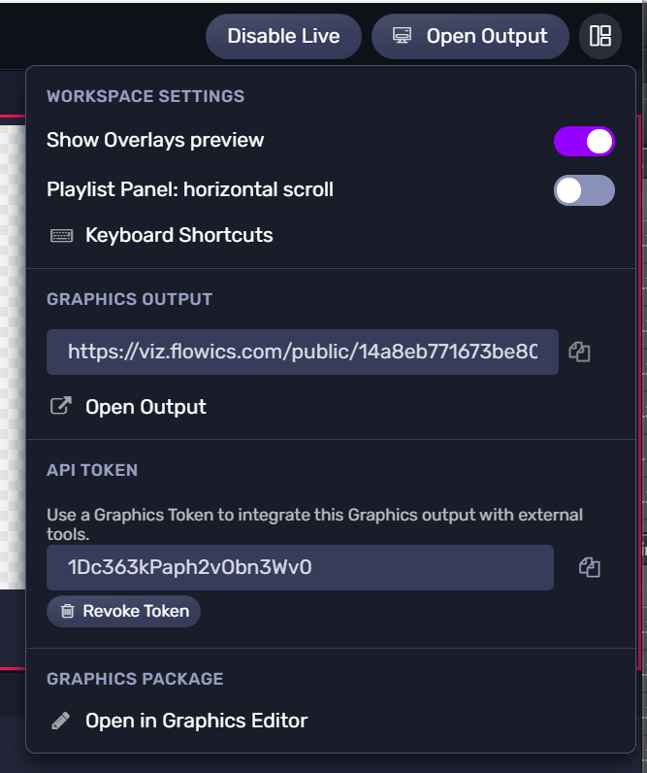The image size is (647, 773).
Task: Select Open Output in the settings menu
Action: (146, 407)
